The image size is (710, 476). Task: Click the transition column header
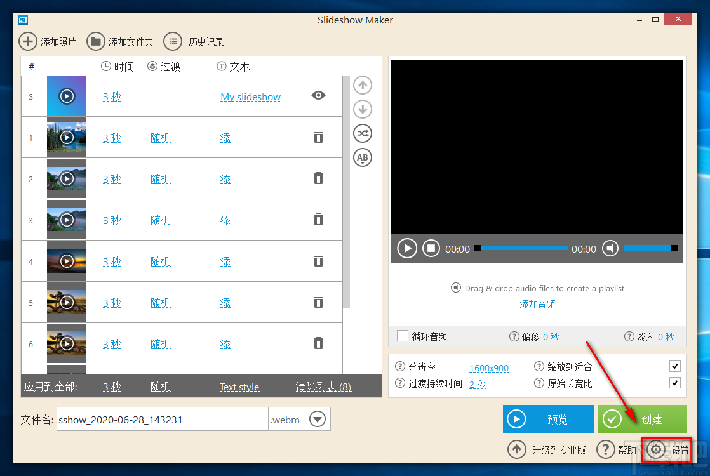(164, 67)
